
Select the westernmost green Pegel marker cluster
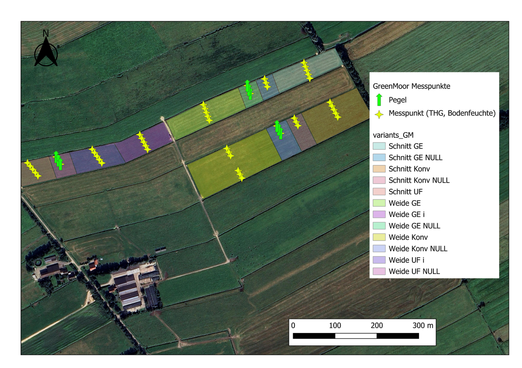[x=58, y=160]
